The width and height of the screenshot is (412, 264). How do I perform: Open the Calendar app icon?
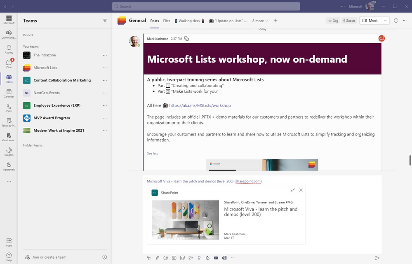tap(9, 93)
